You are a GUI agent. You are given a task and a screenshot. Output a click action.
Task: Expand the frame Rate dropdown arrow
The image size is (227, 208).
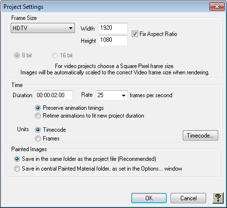point(123,95)
